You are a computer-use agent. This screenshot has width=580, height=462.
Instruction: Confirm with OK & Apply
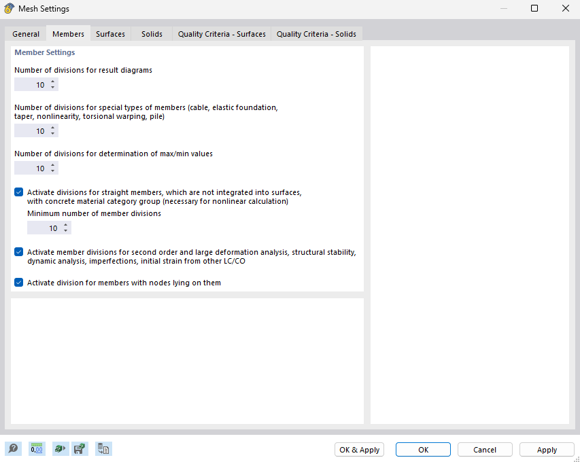[x=359, y=449]
